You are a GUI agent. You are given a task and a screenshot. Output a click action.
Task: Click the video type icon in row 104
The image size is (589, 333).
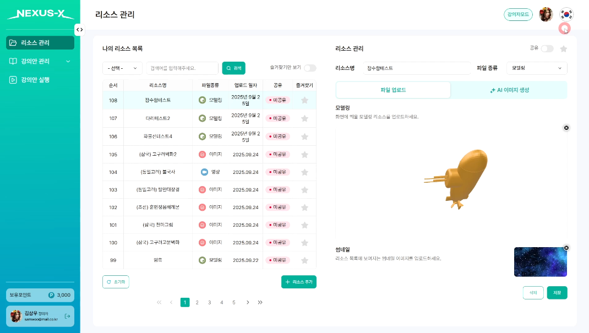(204, 172)
